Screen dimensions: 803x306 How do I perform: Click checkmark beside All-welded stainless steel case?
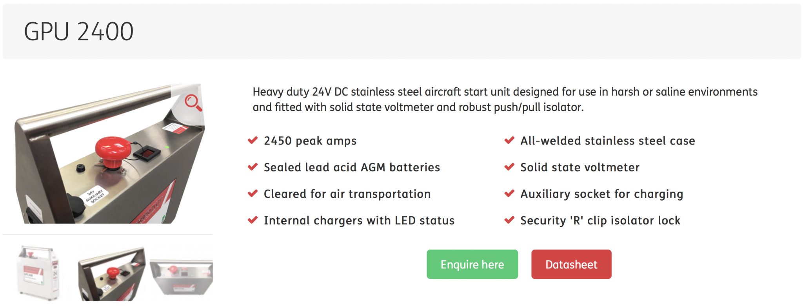click(x=509, y=140)
